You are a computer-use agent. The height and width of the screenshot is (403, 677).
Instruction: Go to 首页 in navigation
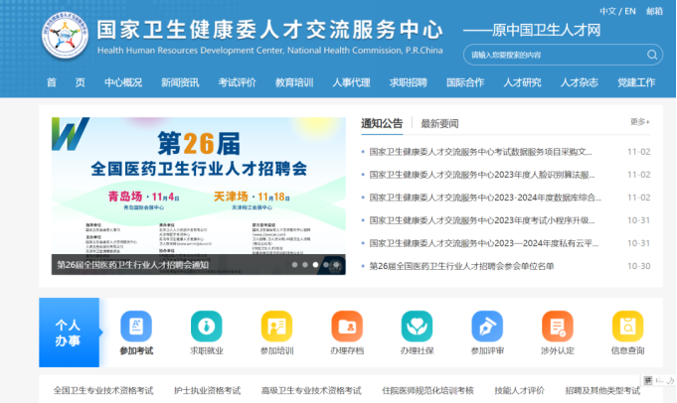coord(66,82)
